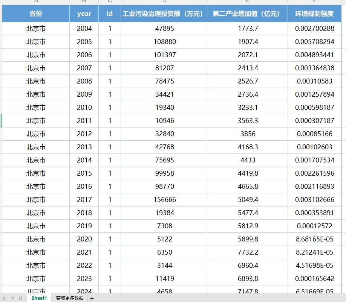This screenshot has height=302, width=346.
Task: Click cell with value 42768
Action: click(164, 147)
